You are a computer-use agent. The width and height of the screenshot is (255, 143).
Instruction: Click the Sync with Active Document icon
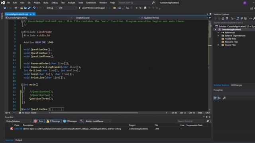coord(238,19)
